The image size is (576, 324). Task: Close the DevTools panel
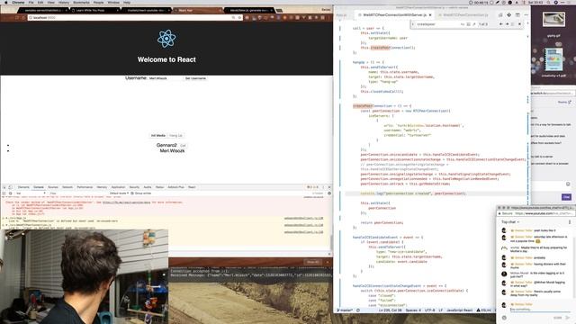point(329,187)
